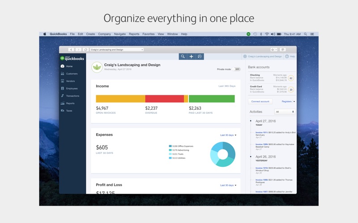Click the Help question mark icon
Image resolution: width=358 pixels, height=223 pixels.
(x=287, y=57)
